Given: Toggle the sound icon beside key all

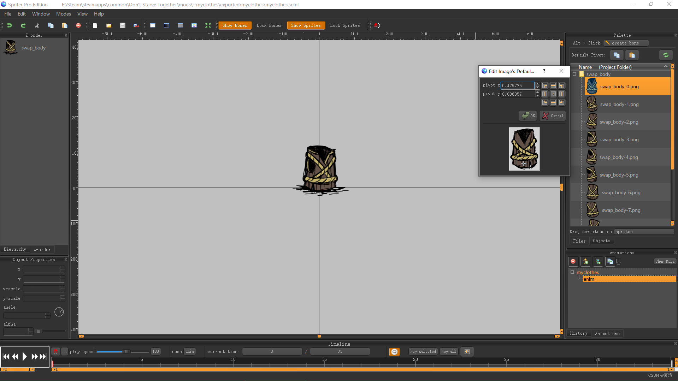Looking at the screenshot, I should [x=467, y=352].
